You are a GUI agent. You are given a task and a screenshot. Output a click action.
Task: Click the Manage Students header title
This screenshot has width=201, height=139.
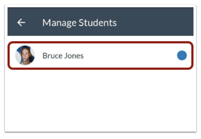[x=80, y=23]
